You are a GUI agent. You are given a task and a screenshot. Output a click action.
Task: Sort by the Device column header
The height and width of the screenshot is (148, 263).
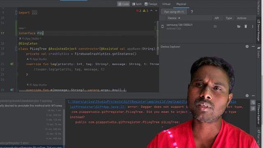[174, 18]
